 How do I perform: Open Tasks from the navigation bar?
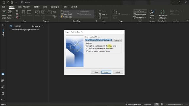(x=3, y=93)
